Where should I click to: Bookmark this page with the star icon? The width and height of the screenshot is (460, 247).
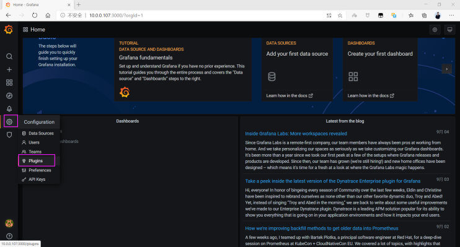click(340, 15)
